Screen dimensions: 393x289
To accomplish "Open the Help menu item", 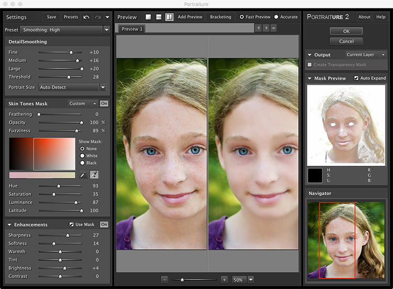I will click(381, 17).
